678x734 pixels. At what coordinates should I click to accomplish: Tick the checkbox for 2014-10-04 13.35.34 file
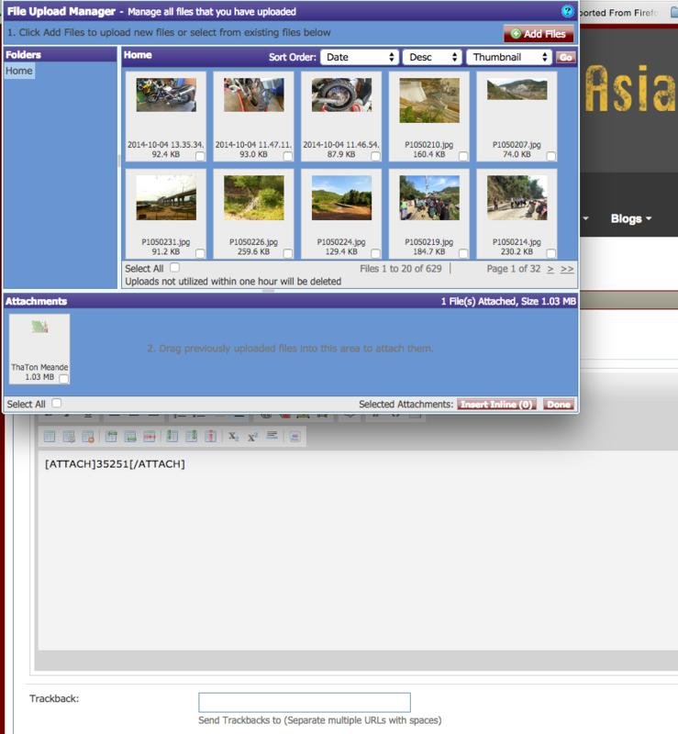click(x=200, y=156)
